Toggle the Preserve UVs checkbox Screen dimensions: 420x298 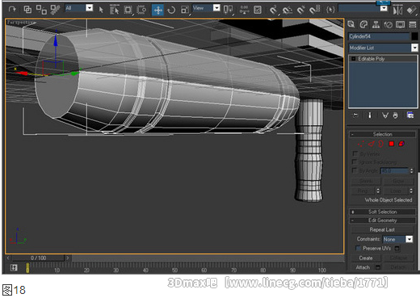click(358, 248)
